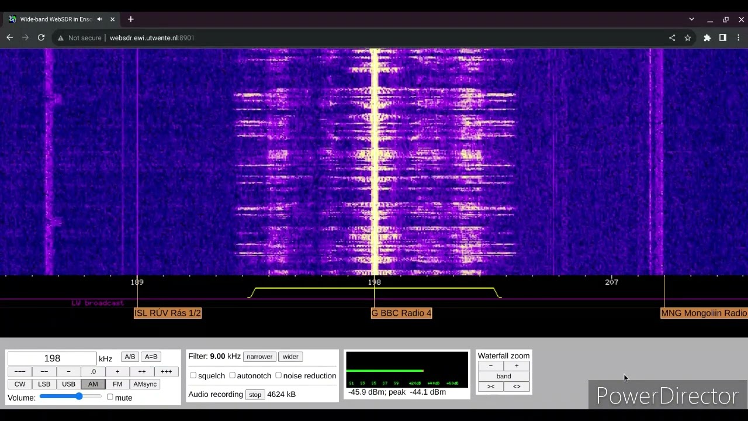Tune up with the single + button
This screenshot has width=748, height=421.
(x=117, y=372)
